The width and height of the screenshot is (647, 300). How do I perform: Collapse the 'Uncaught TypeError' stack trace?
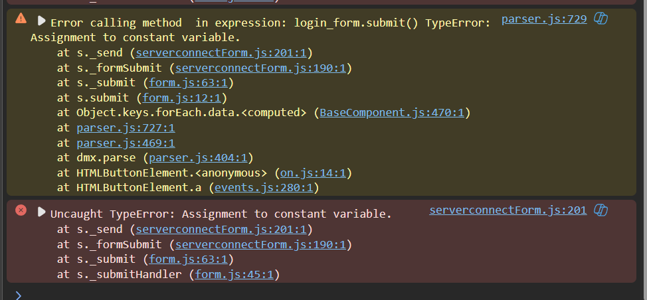[41, 212]
